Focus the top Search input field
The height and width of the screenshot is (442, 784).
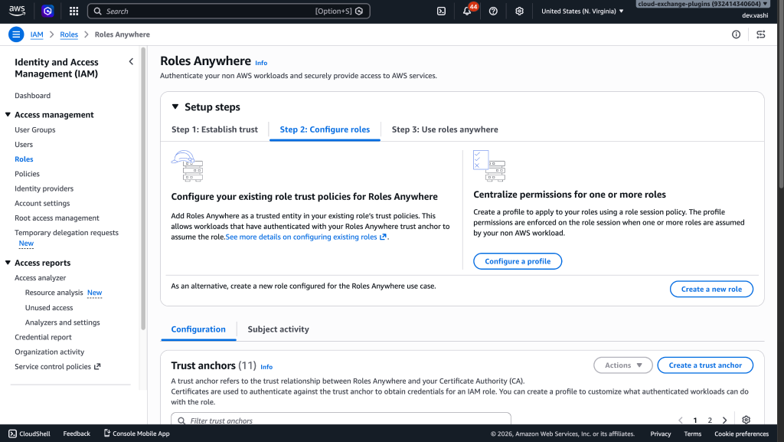click(x=228, y=11)
